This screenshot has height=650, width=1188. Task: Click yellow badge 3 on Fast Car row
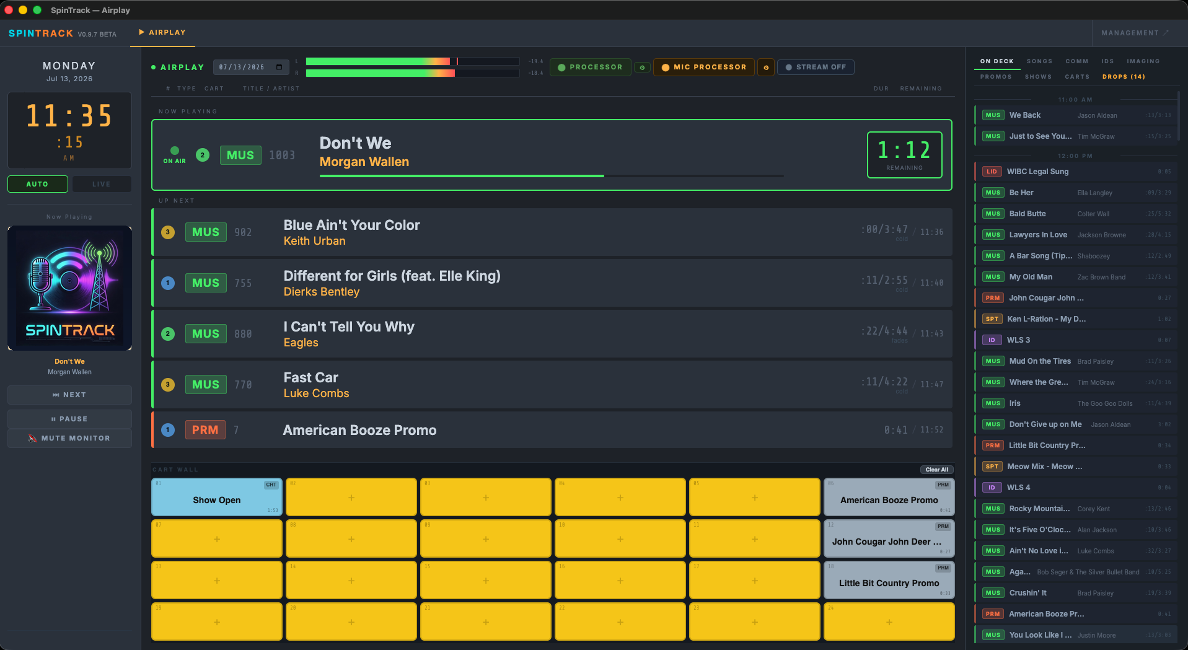(168, 385)
